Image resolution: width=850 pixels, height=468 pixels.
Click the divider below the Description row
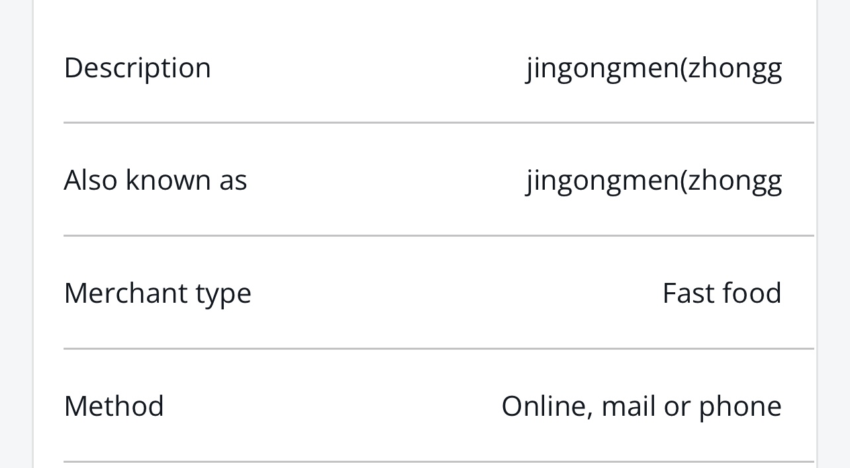(x=439, y=122)
